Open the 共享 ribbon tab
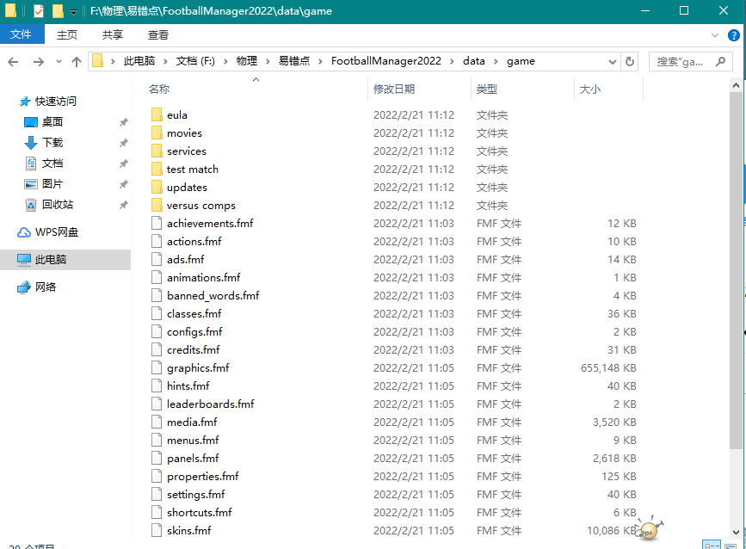746x549 pixels. coord(112,34)
